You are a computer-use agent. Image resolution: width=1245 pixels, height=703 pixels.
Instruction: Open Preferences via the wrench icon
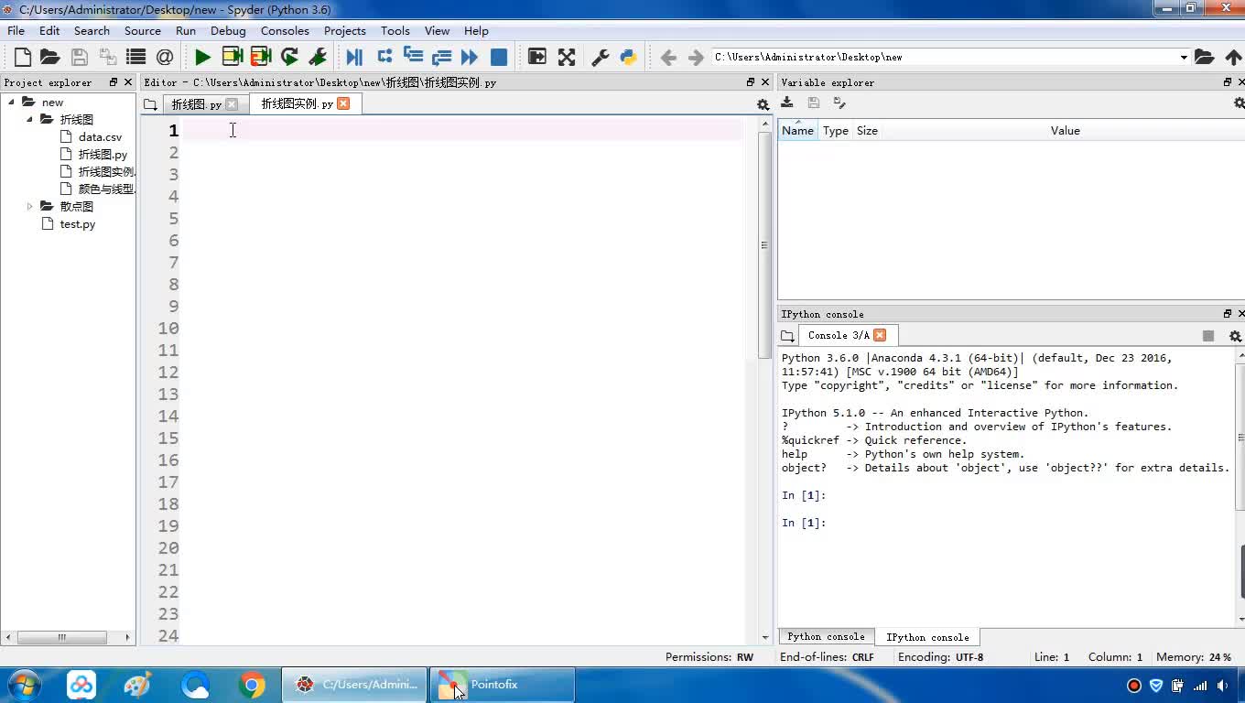(x=601, y=57)
